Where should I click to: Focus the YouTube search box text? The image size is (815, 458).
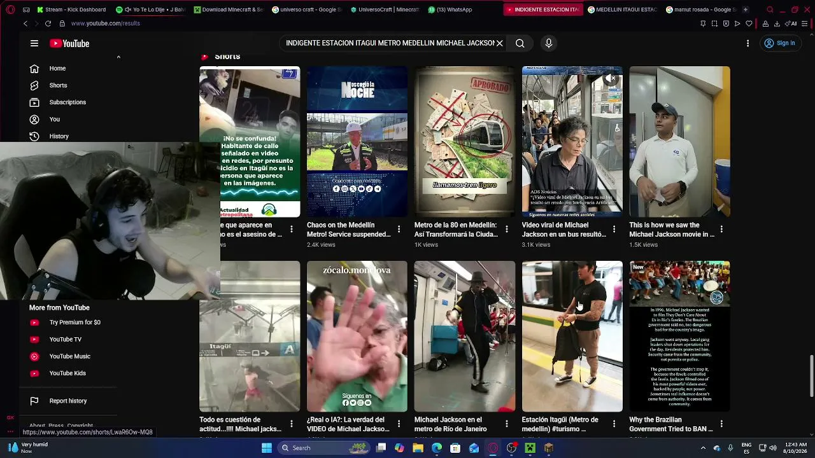[x=390, y=43]
